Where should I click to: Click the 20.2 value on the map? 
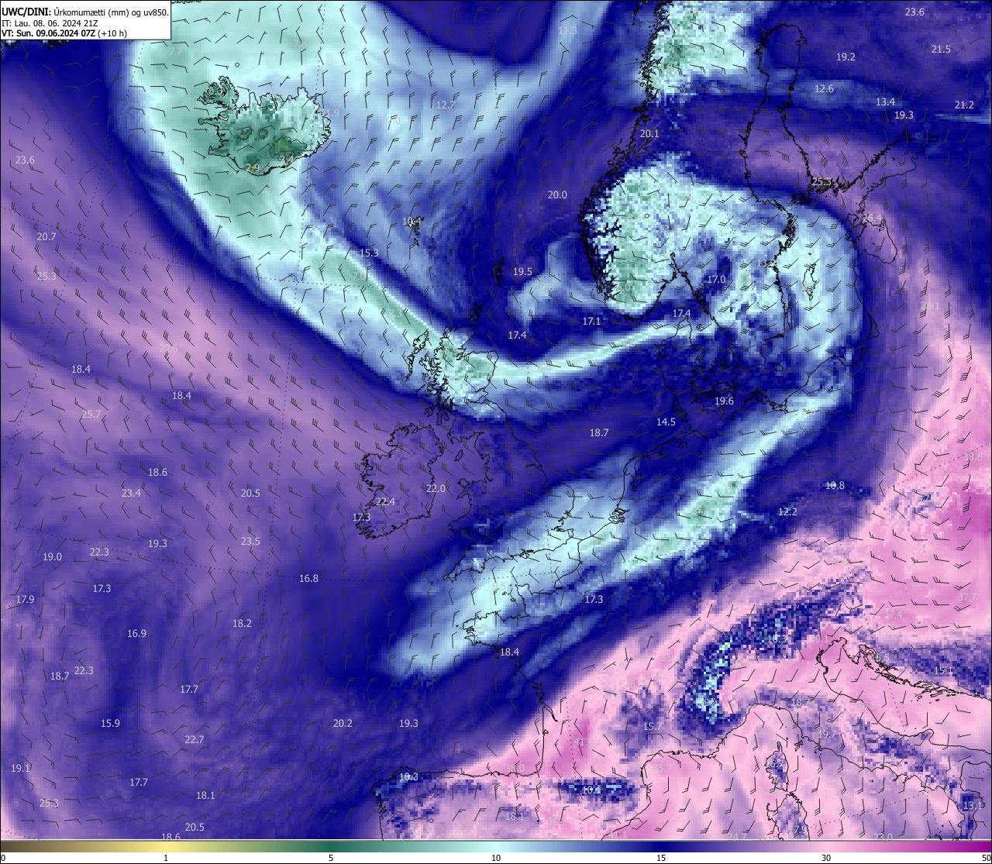point(343,723)
